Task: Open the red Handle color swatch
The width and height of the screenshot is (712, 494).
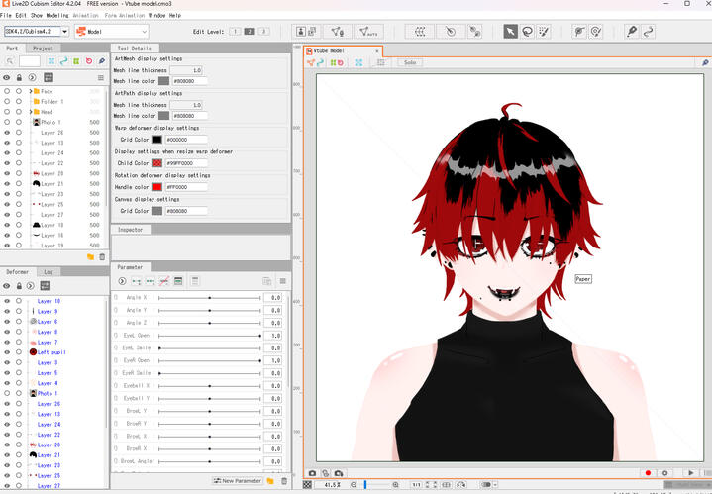Action: pos(156,186)
